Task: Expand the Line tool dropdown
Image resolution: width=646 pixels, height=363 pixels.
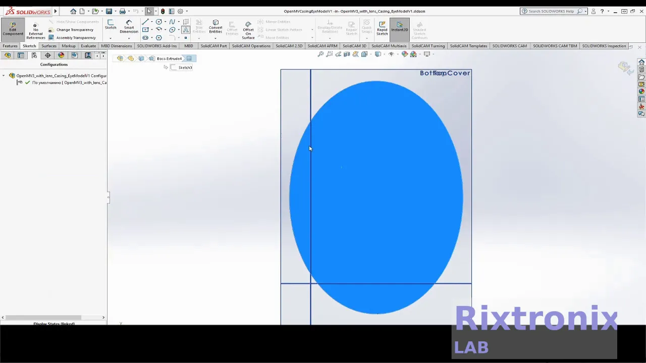Action: (x=151, y=22)
